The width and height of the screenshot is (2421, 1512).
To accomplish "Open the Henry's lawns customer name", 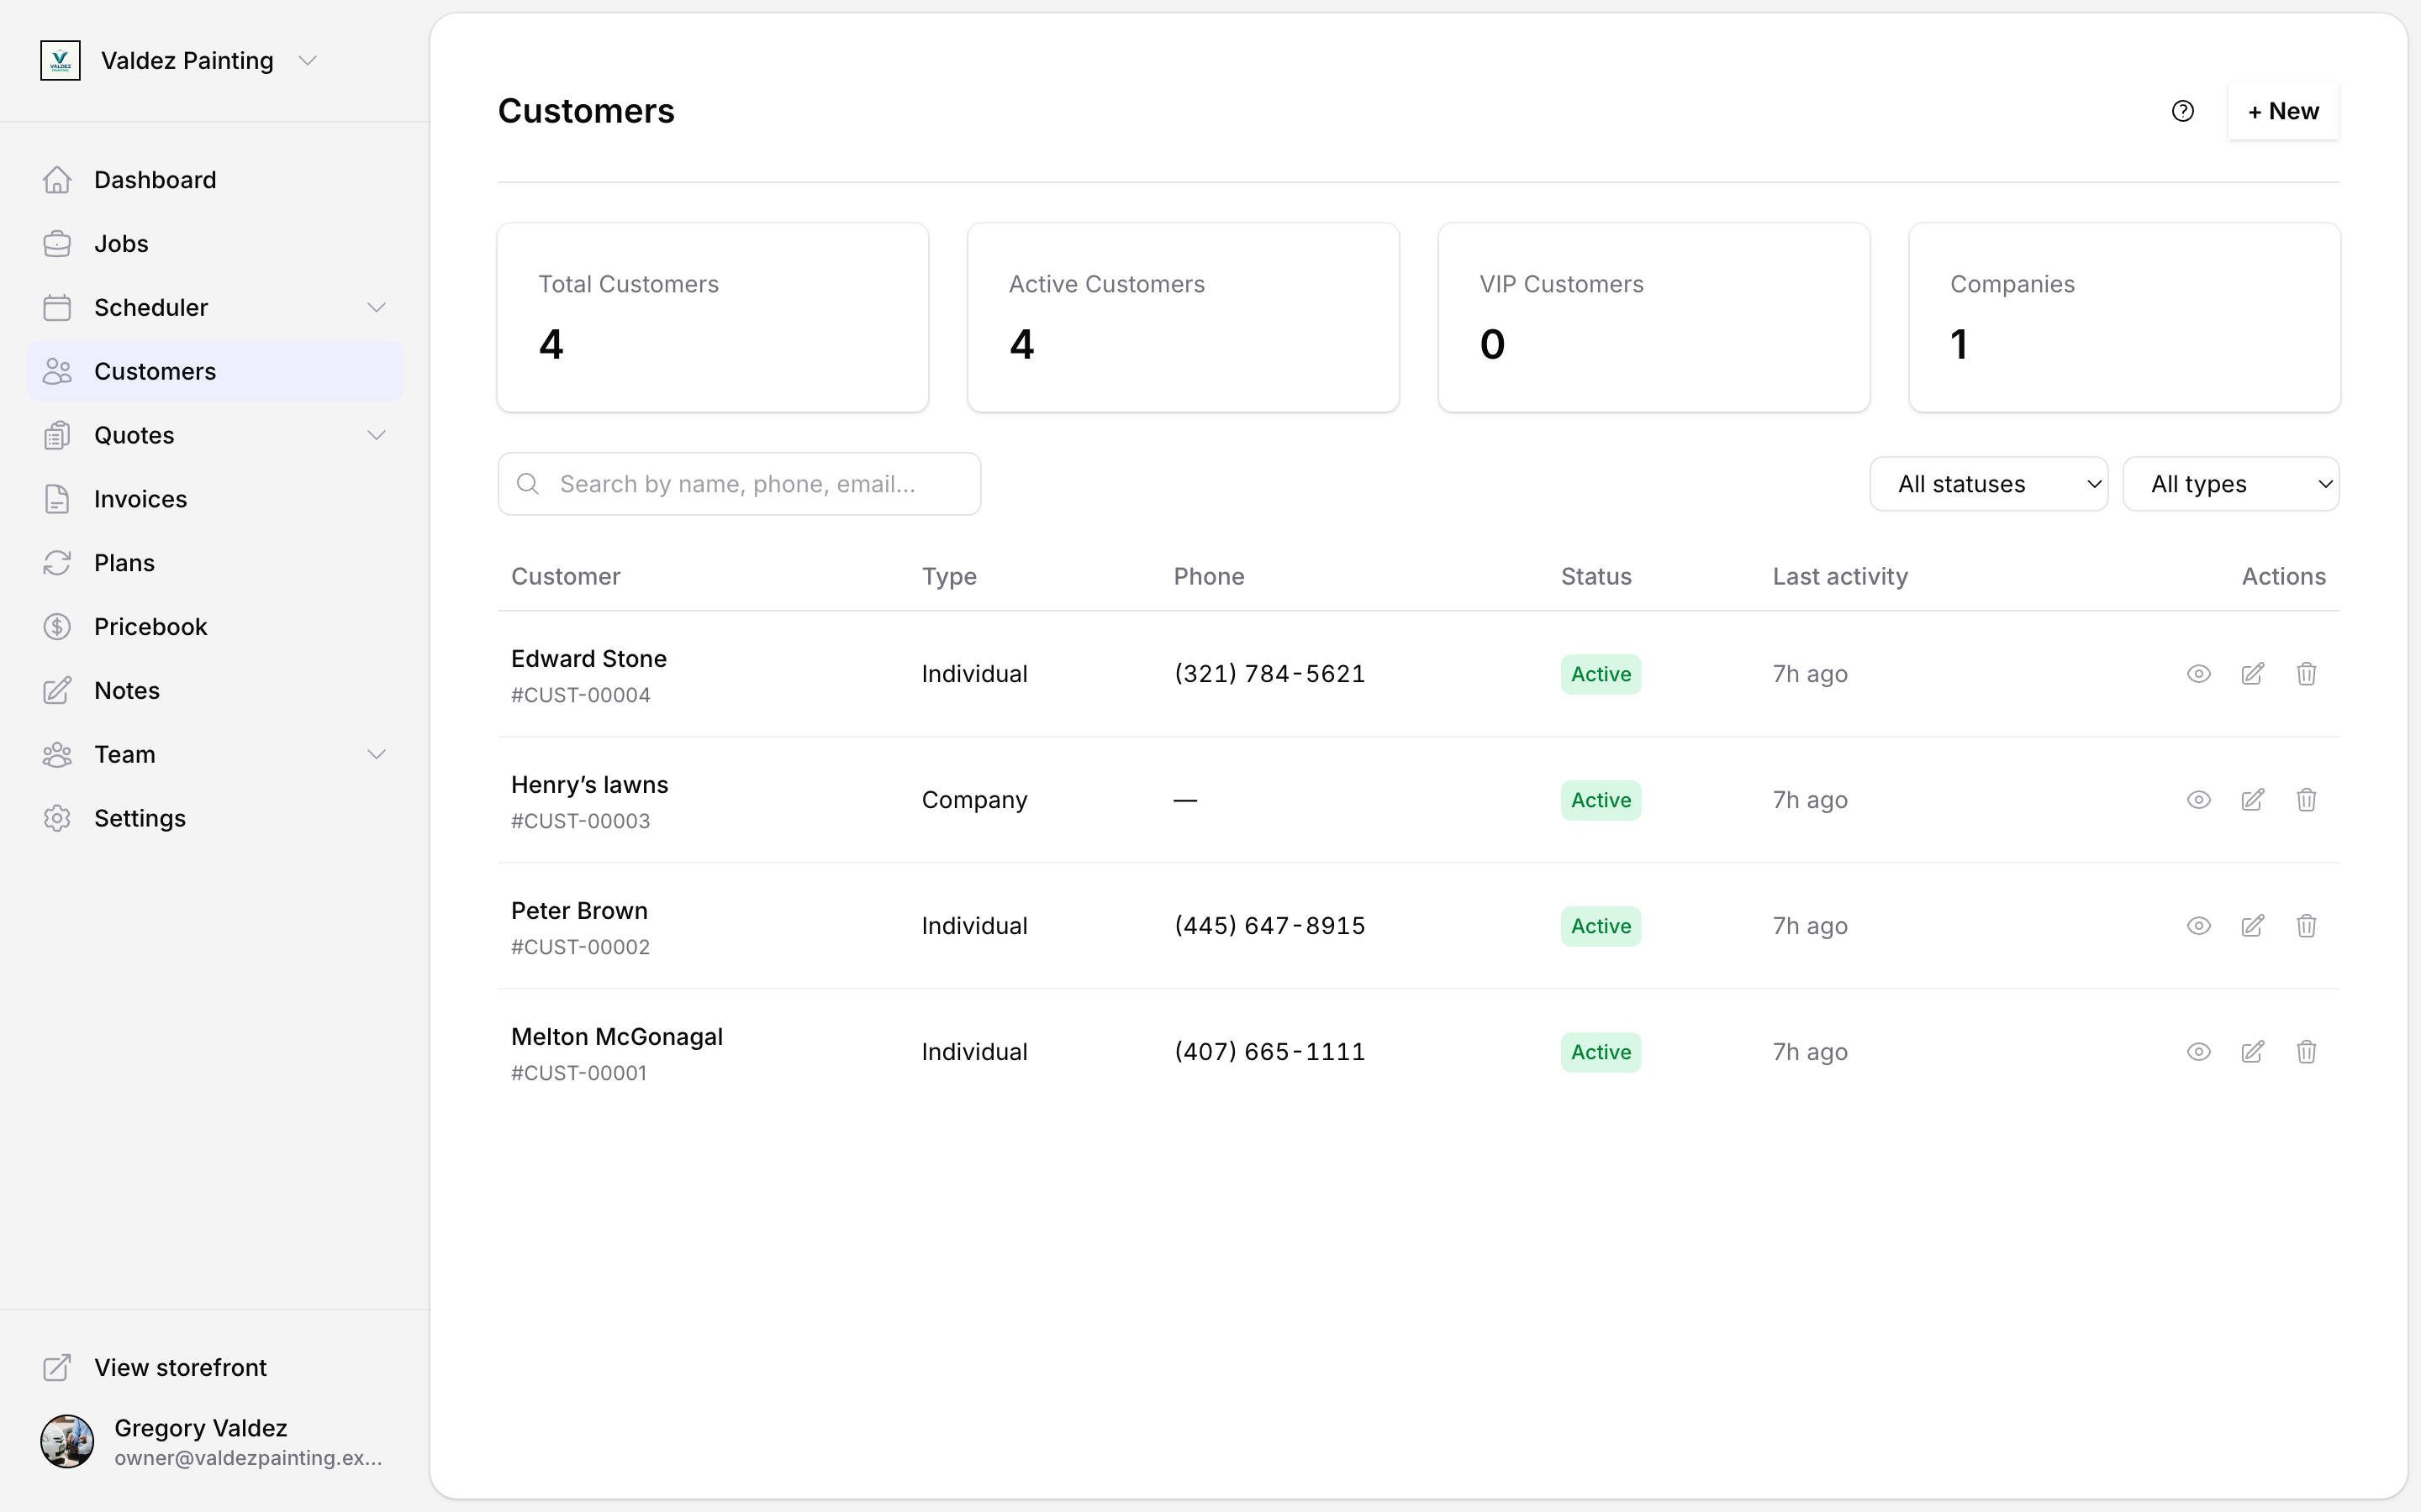I will pos(589,785).
